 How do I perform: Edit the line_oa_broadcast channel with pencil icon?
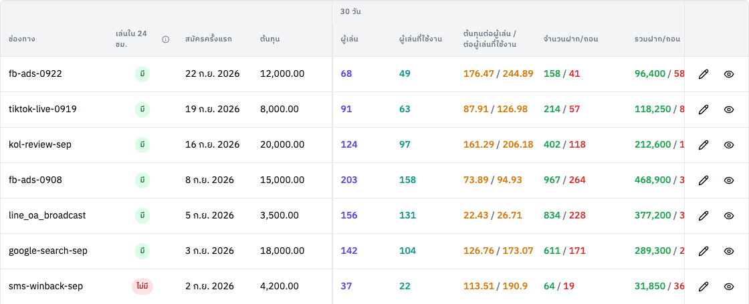pyautogui.click(x=703, y=216)
